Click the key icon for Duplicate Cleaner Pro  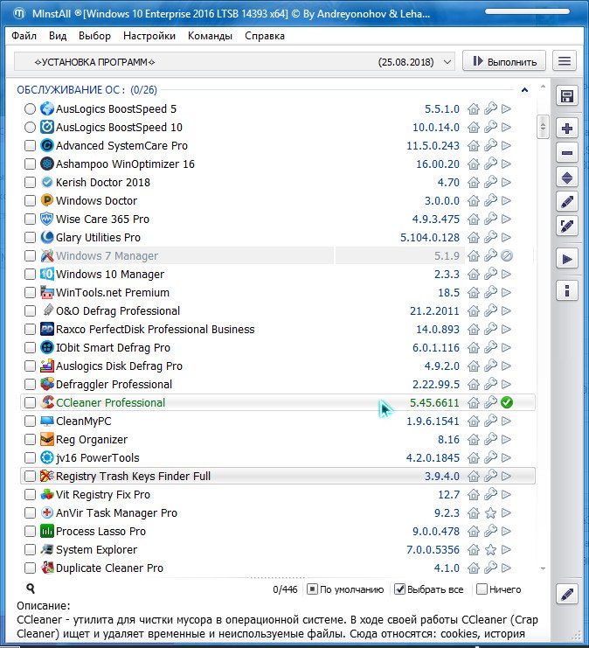tap(490, 568)
